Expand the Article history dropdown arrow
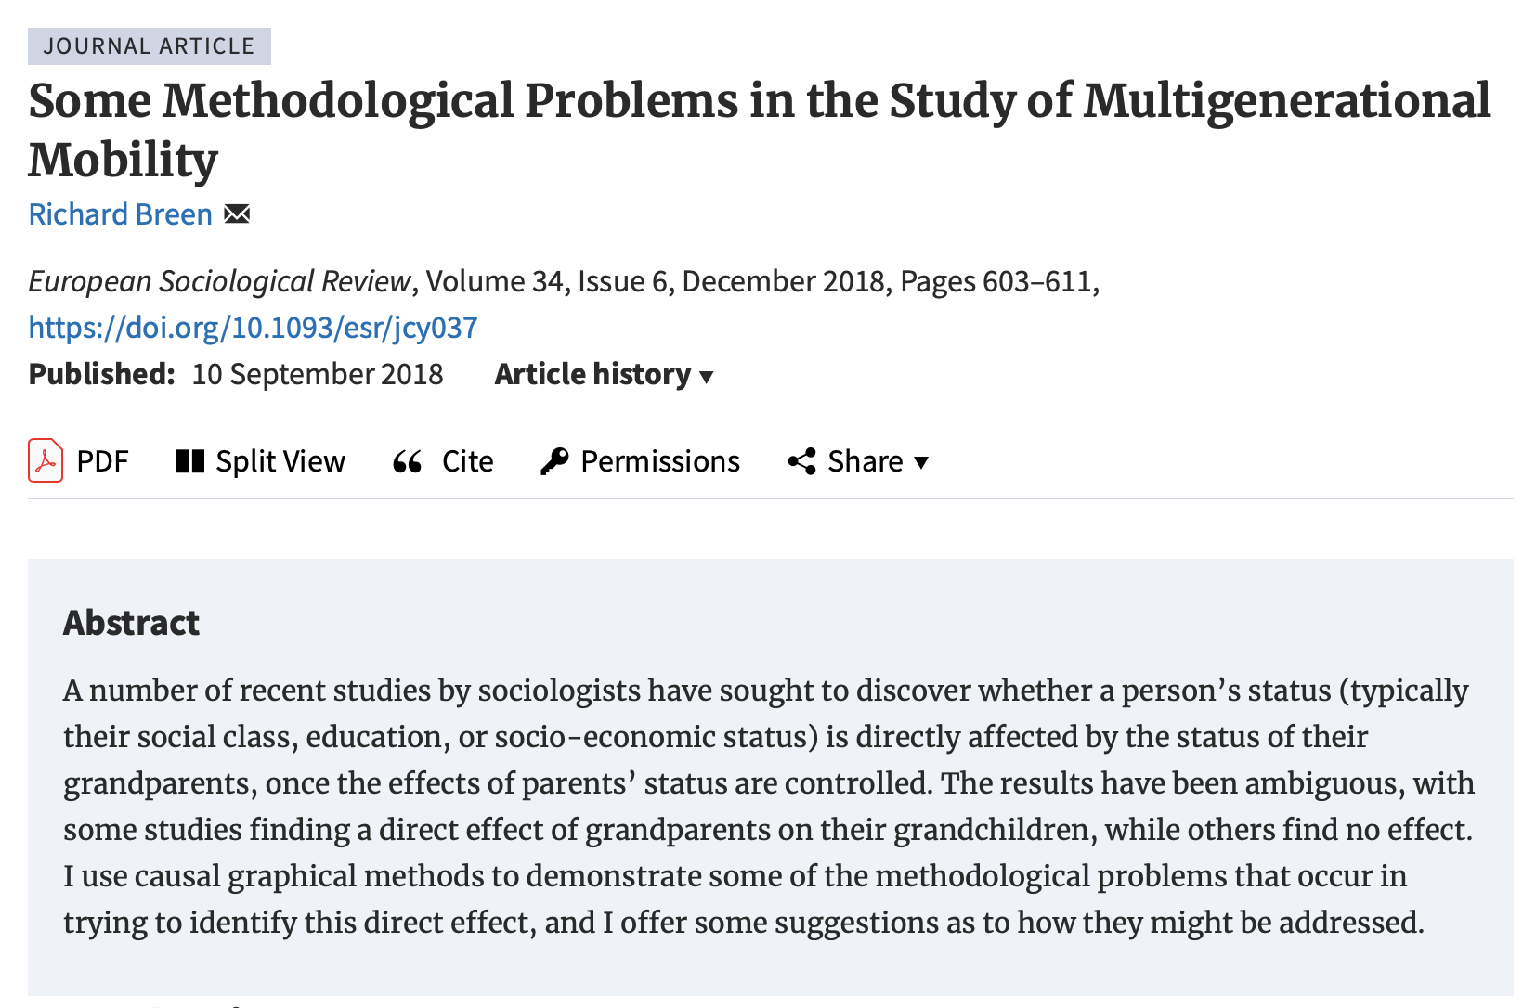 (707, 377)
